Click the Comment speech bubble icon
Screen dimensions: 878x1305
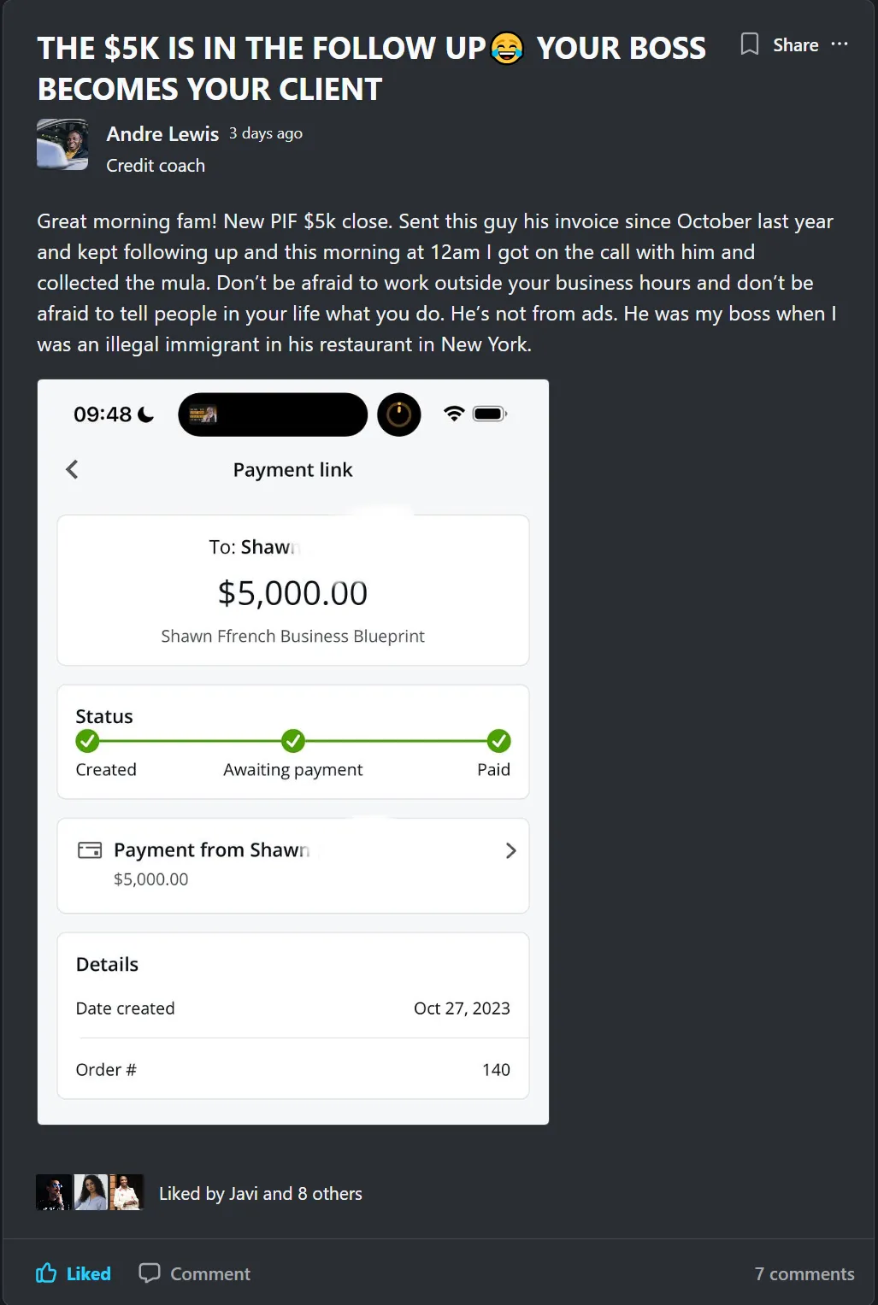pyautogui.click(x=150, y=1273)
